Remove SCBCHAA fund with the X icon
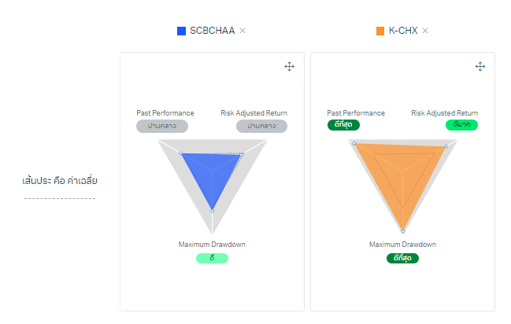511x324 pixels. tap(243, 31)
